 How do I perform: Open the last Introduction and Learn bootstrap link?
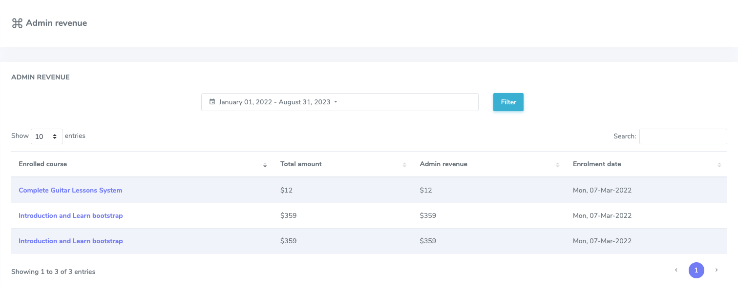click(70, 241)
